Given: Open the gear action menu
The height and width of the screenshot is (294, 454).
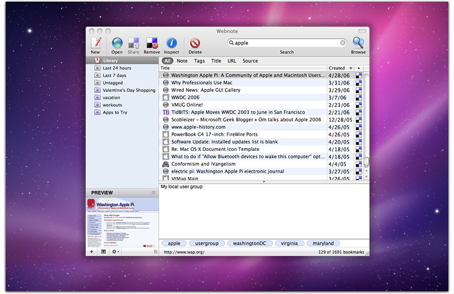Looking at the screenshot, I should 116,251.
